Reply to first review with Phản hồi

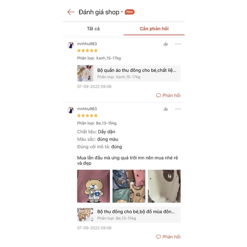click(168, 95)
